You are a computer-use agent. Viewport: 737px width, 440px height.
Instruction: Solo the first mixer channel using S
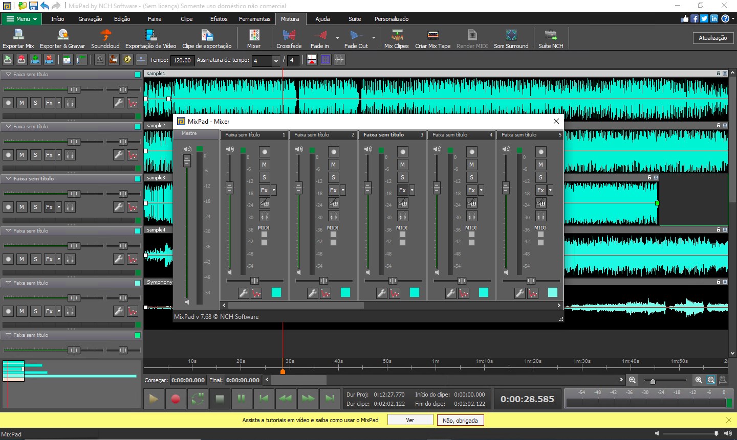click(x=264, y=177)
